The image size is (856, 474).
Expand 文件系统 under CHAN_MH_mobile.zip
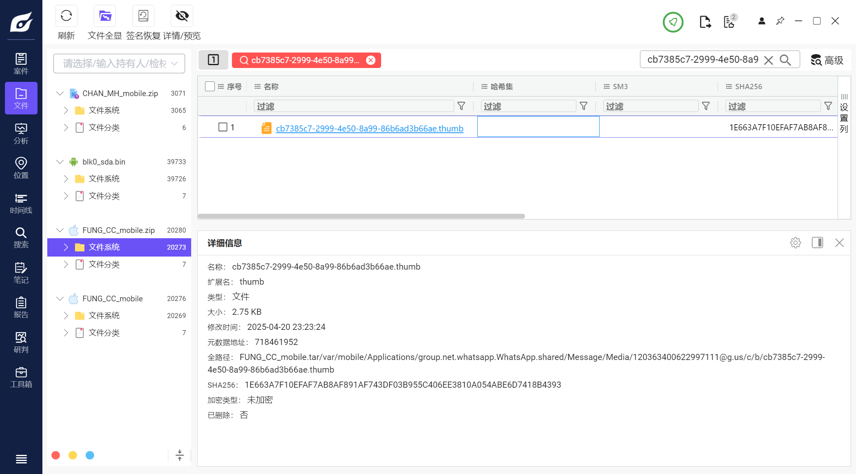(66, 110)
